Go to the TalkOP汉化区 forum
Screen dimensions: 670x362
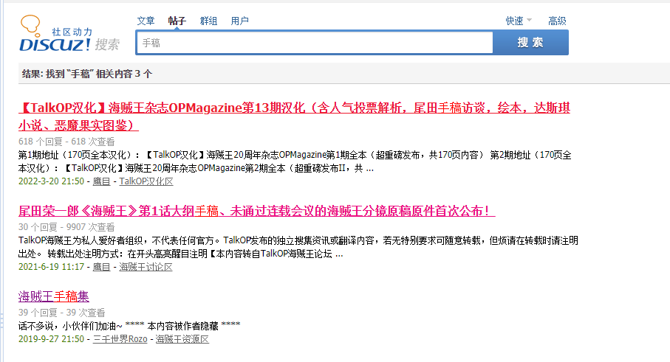146,181
